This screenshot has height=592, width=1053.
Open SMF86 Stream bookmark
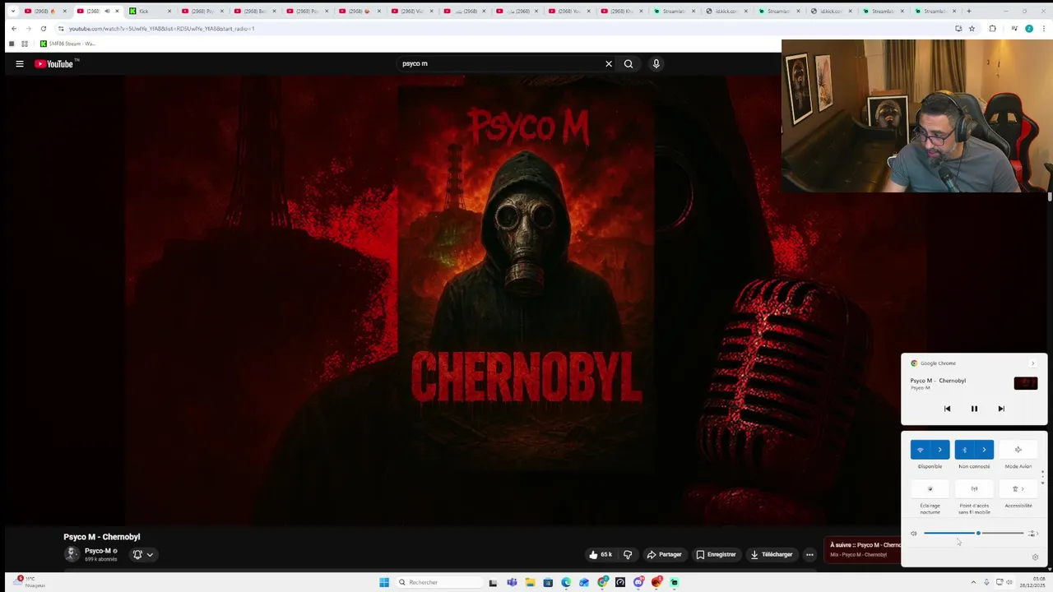pos(67,44)
